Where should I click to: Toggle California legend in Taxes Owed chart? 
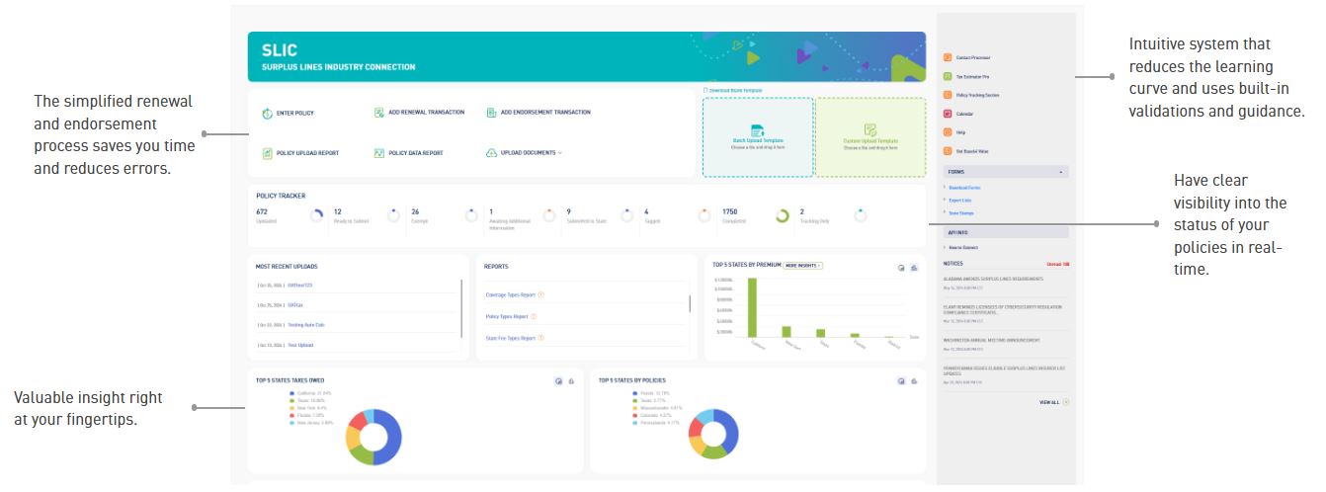[309, 392]
